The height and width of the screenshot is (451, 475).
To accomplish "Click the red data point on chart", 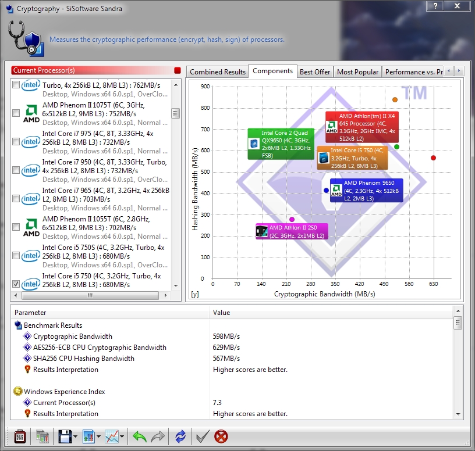I will [433, 158].
